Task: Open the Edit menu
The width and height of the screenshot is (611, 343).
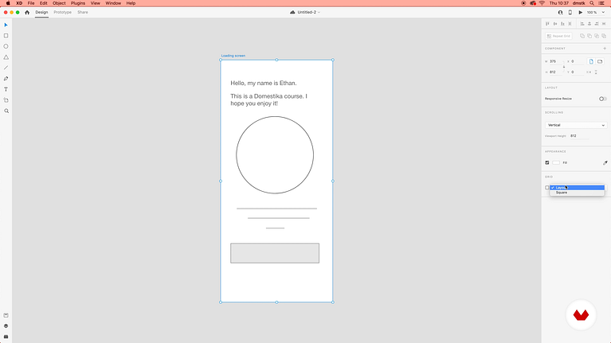Action: tap(43, 3)
